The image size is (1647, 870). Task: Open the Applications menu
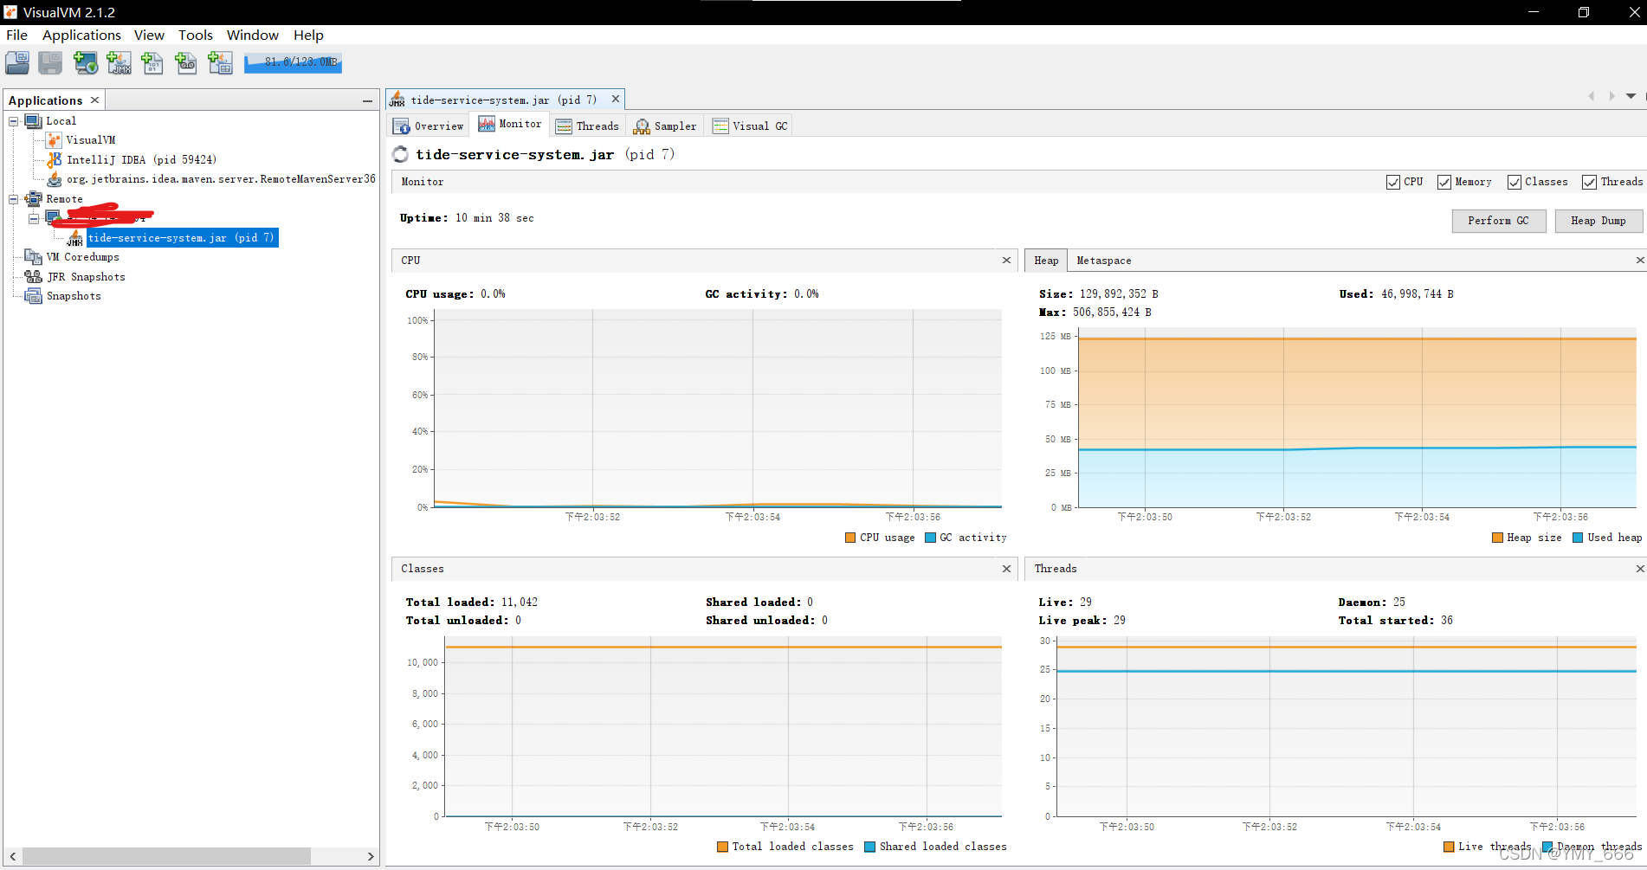(x=81, y=35)
